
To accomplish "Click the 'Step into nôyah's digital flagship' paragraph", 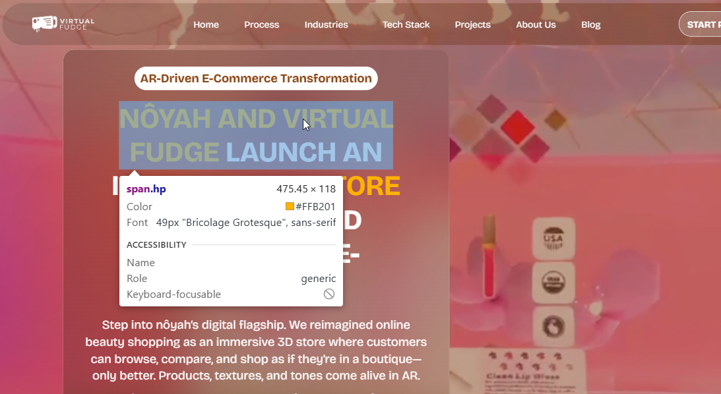I will [256, 350].
